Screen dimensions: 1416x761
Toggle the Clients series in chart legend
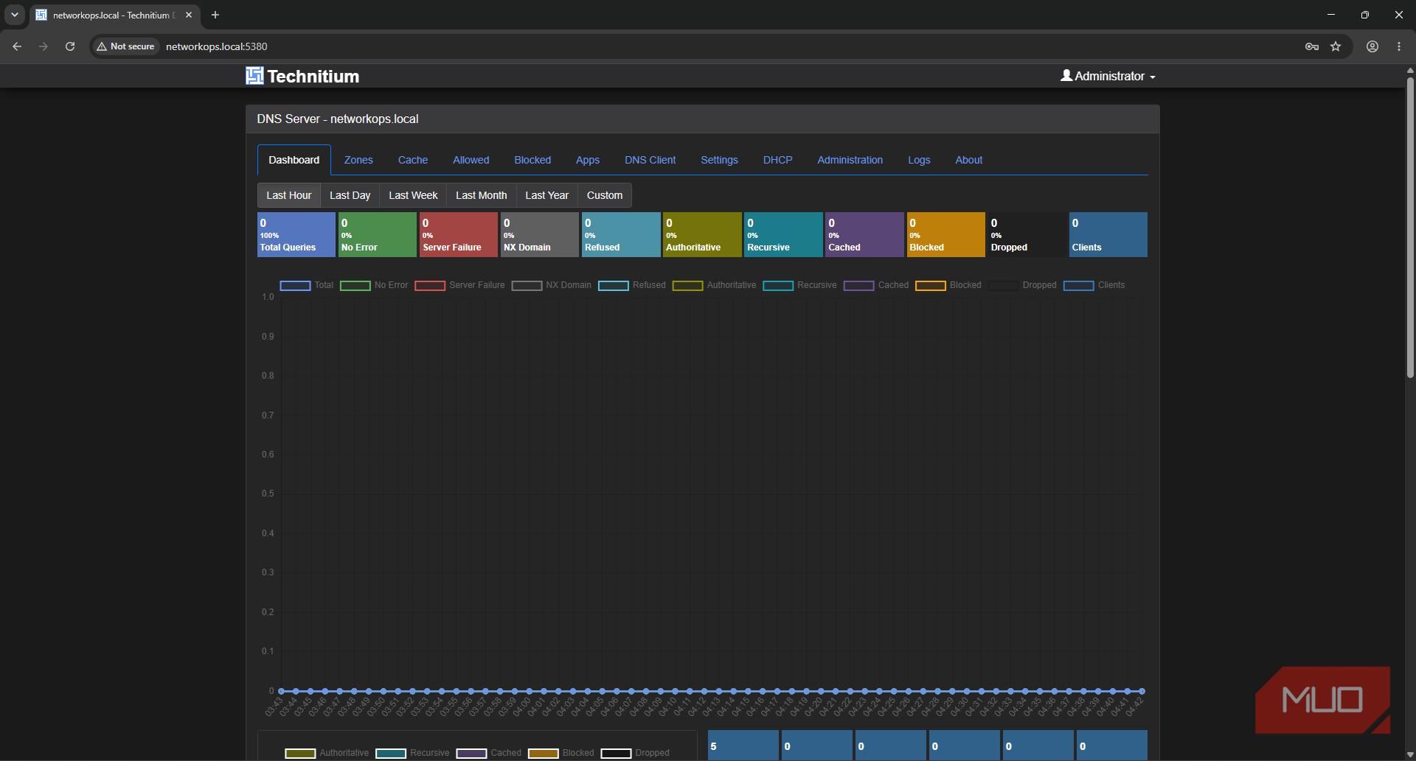1094,285
